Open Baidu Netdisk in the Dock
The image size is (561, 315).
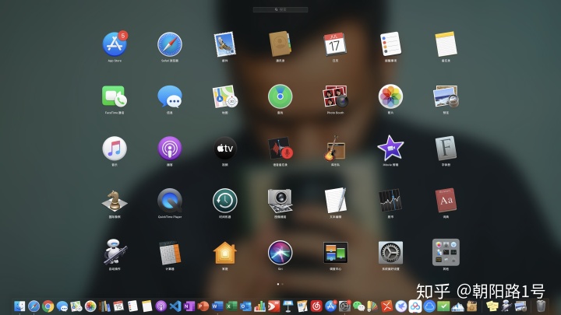click(x=415, y=306)
